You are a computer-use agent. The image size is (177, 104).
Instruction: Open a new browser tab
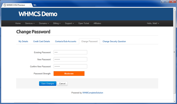coord(35,5)
